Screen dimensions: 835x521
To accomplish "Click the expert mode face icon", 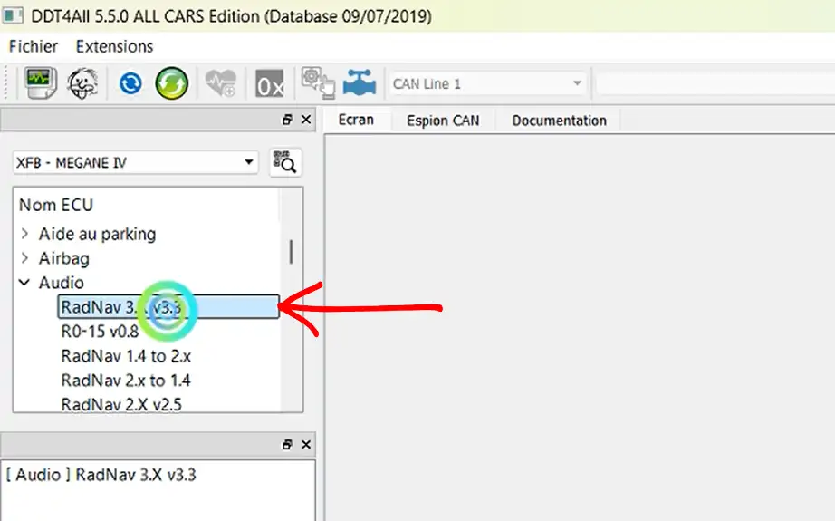I will pyautogui.click(x=82, y=83).
